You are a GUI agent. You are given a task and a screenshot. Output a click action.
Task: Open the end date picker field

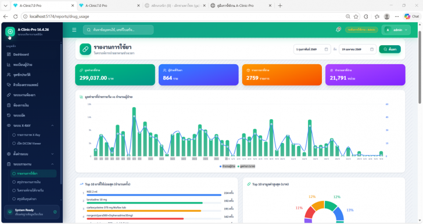pos(357,49)
